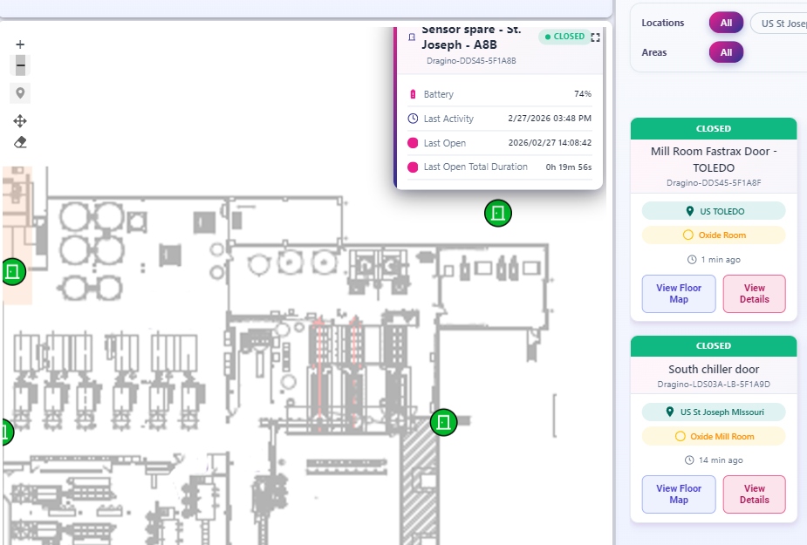Expand the sensor popup to fullscreen

click(595, 37)
